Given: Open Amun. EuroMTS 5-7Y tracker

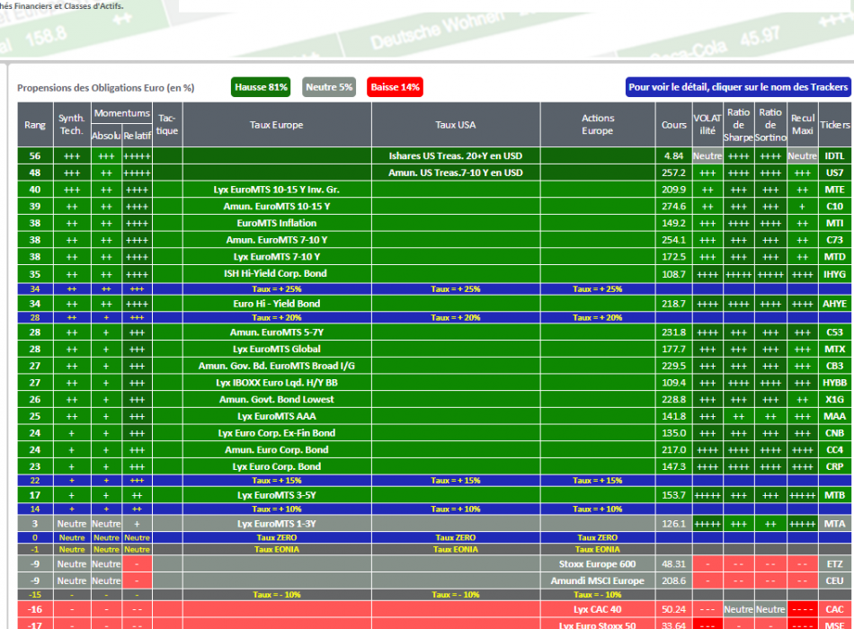Looking at the screenshot, I should pyautogui.click(x=276, y=332).
